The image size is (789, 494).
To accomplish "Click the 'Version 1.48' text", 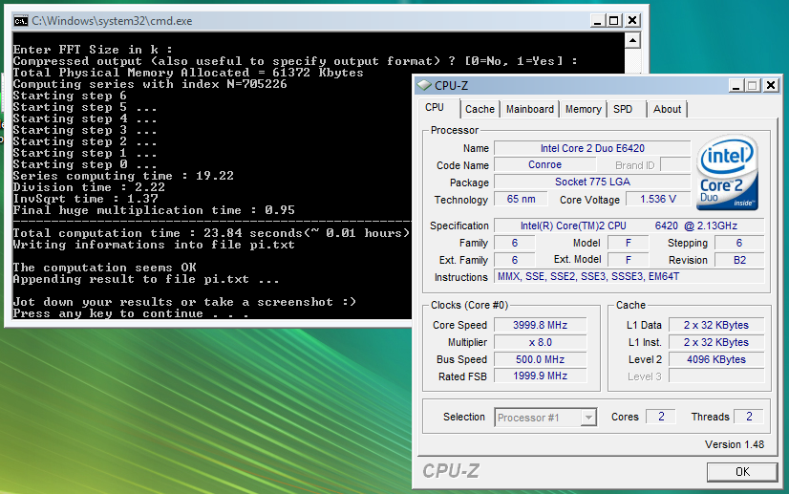I will [735, 444].
